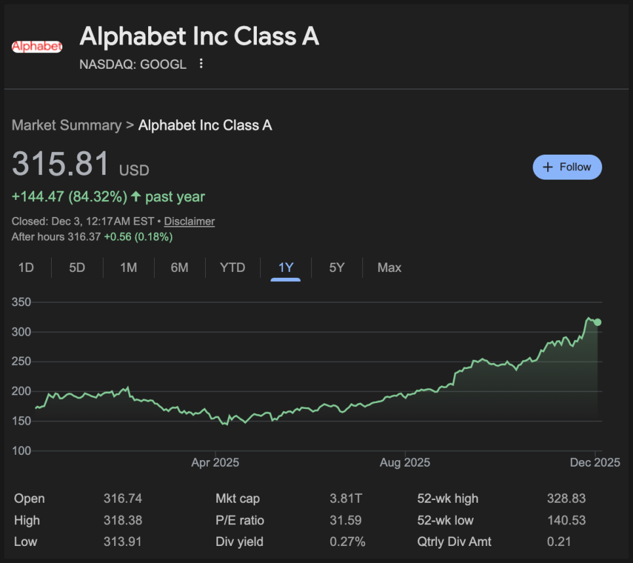
Task: Click the up-arrow beside past year gain
Action: click(136, 197)
